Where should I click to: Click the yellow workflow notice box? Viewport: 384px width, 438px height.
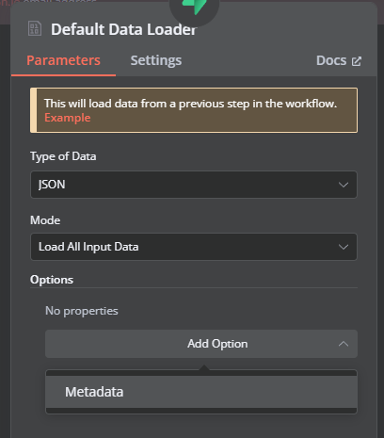pyautogui.click(x=194, y=110)
